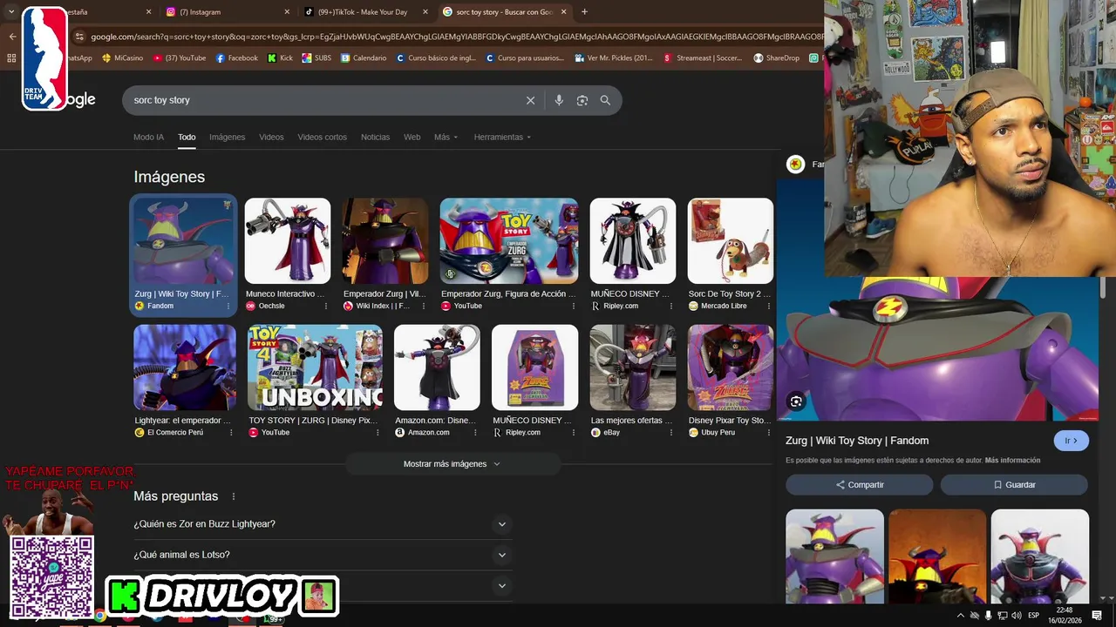Open the Calendario bookmark
Screen dimensions: 1116x627
tap(364, 58)
